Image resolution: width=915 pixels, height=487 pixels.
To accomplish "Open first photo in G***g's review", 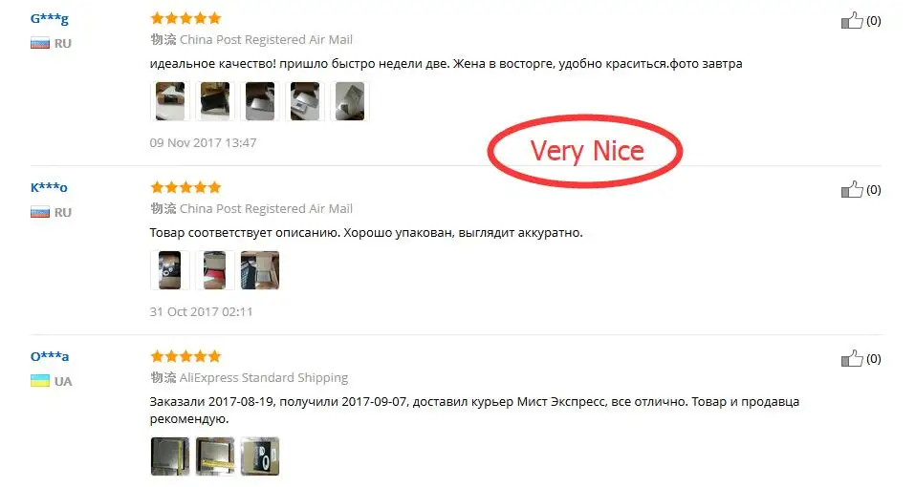I will click(170, 101).
